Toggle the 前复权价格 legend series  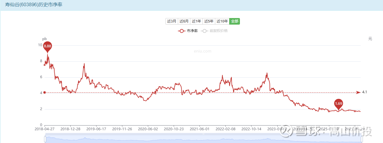point(214,31)
